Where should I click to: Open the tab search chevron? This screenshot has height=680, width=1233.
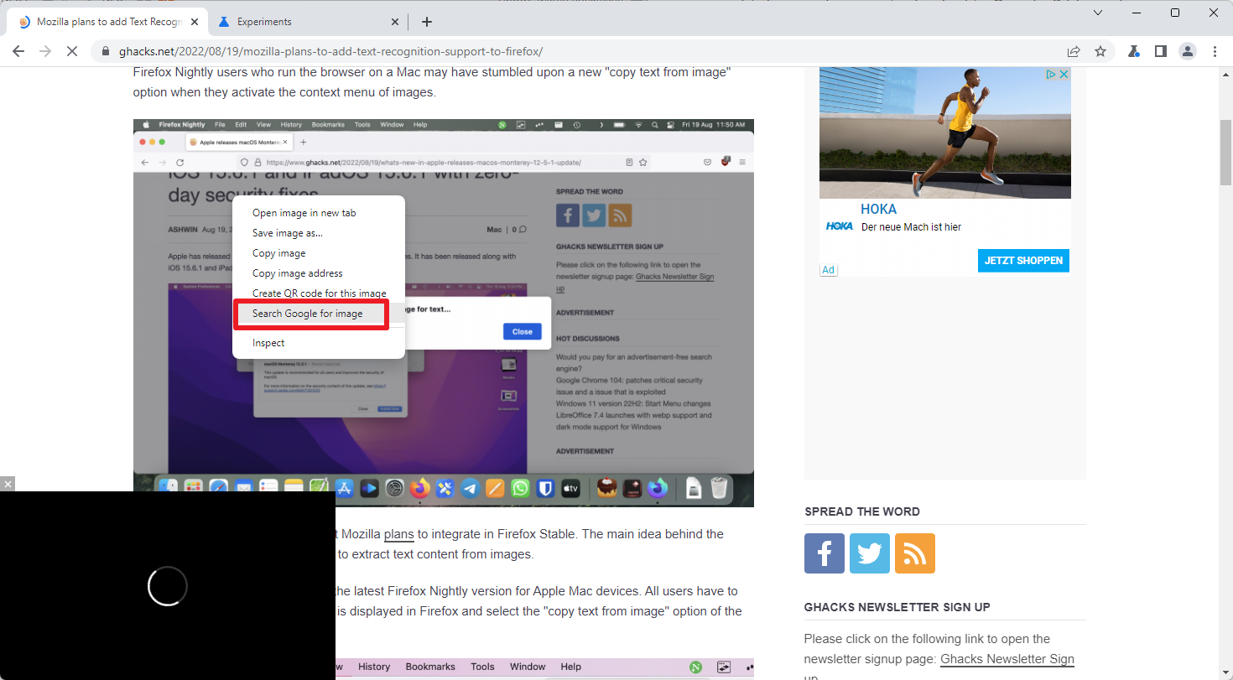click(1098, 13)
